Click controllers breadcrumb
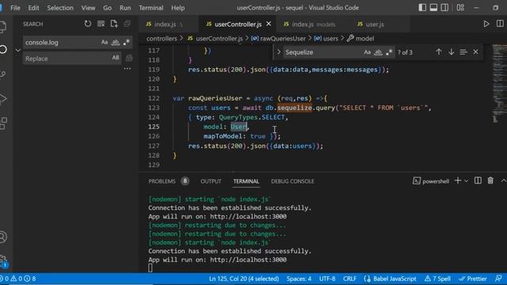 [x=162, y=39]
